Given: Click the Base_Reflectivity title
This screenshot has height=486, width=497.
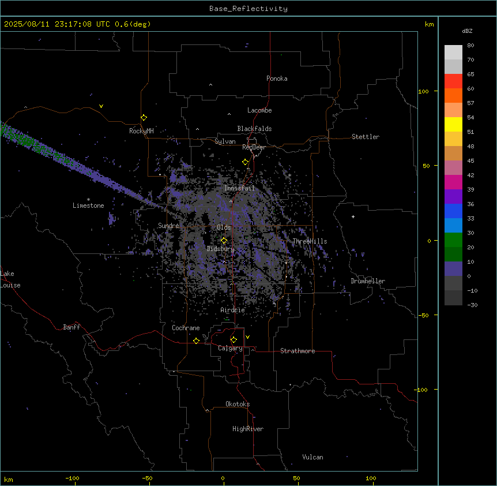Looking at the screenshot, I should pos(248,9).
